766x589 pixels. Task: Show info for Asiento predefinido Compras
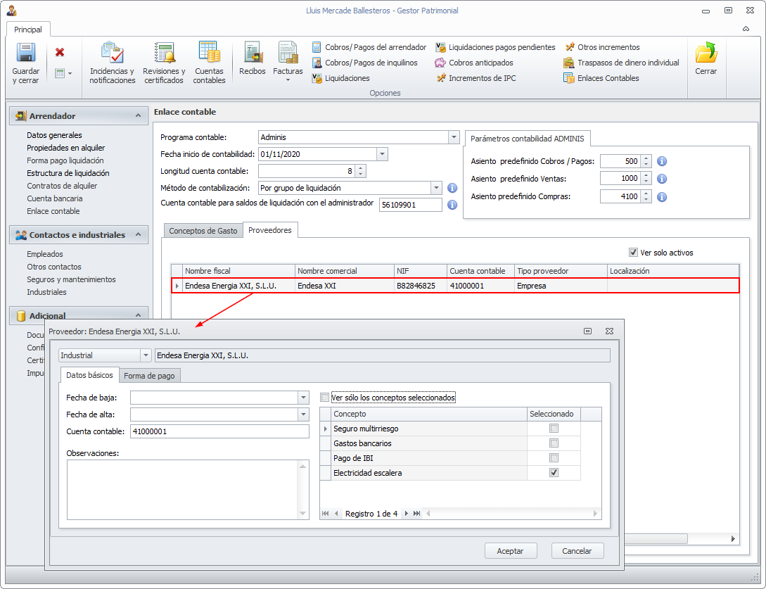point(662,197)
